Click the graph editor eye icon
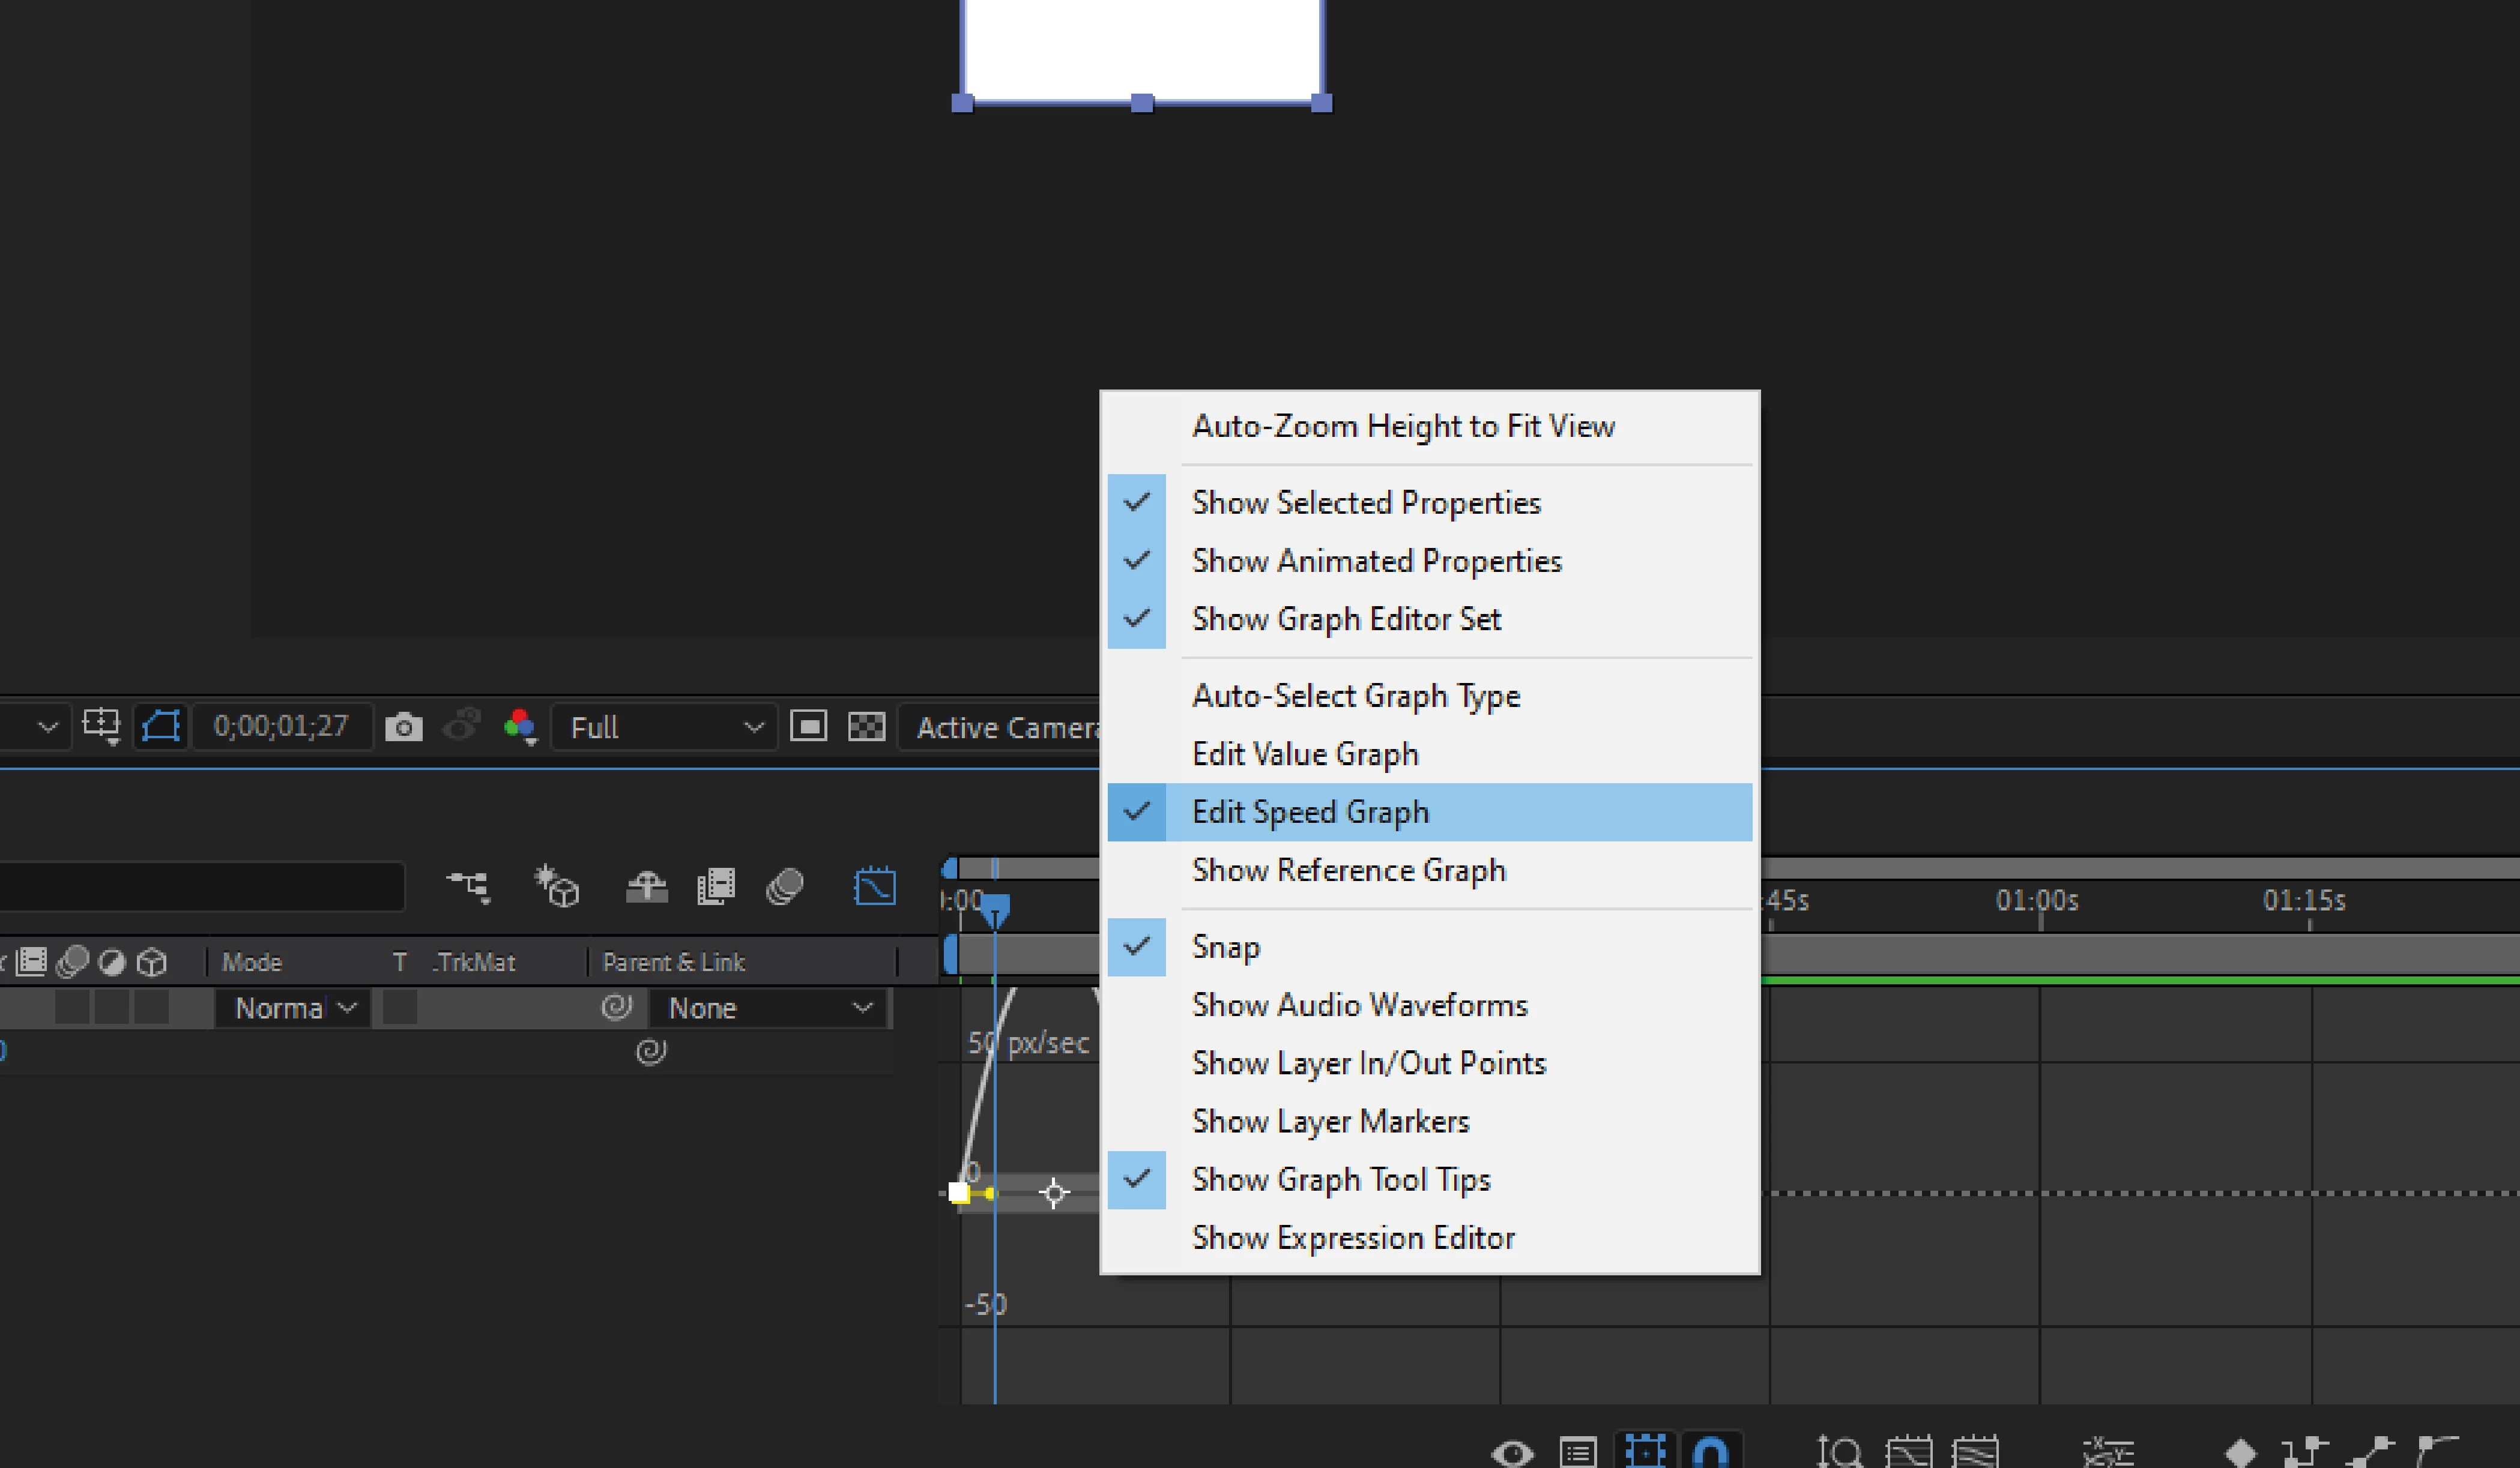The image size is (2520, 1468). [x=1512, y=1451]
